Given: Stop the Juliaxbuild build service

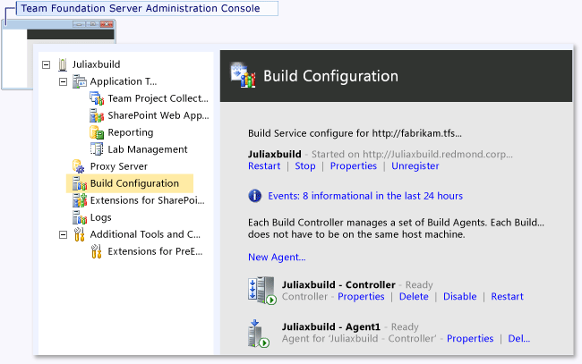Looking at the screenshot, I should pos(305,166).
